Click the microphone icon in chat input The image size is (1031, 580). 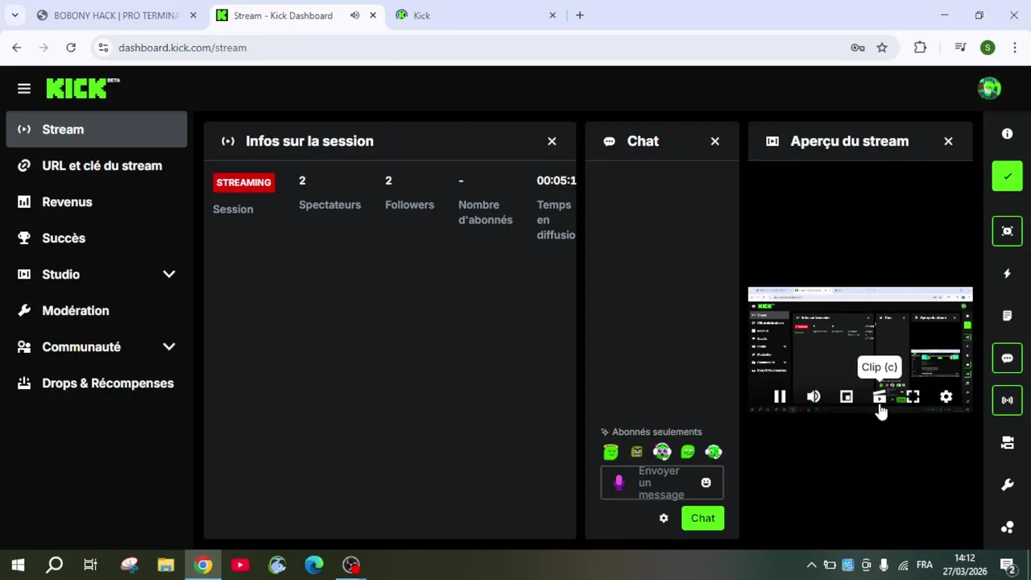coord(619,482)
